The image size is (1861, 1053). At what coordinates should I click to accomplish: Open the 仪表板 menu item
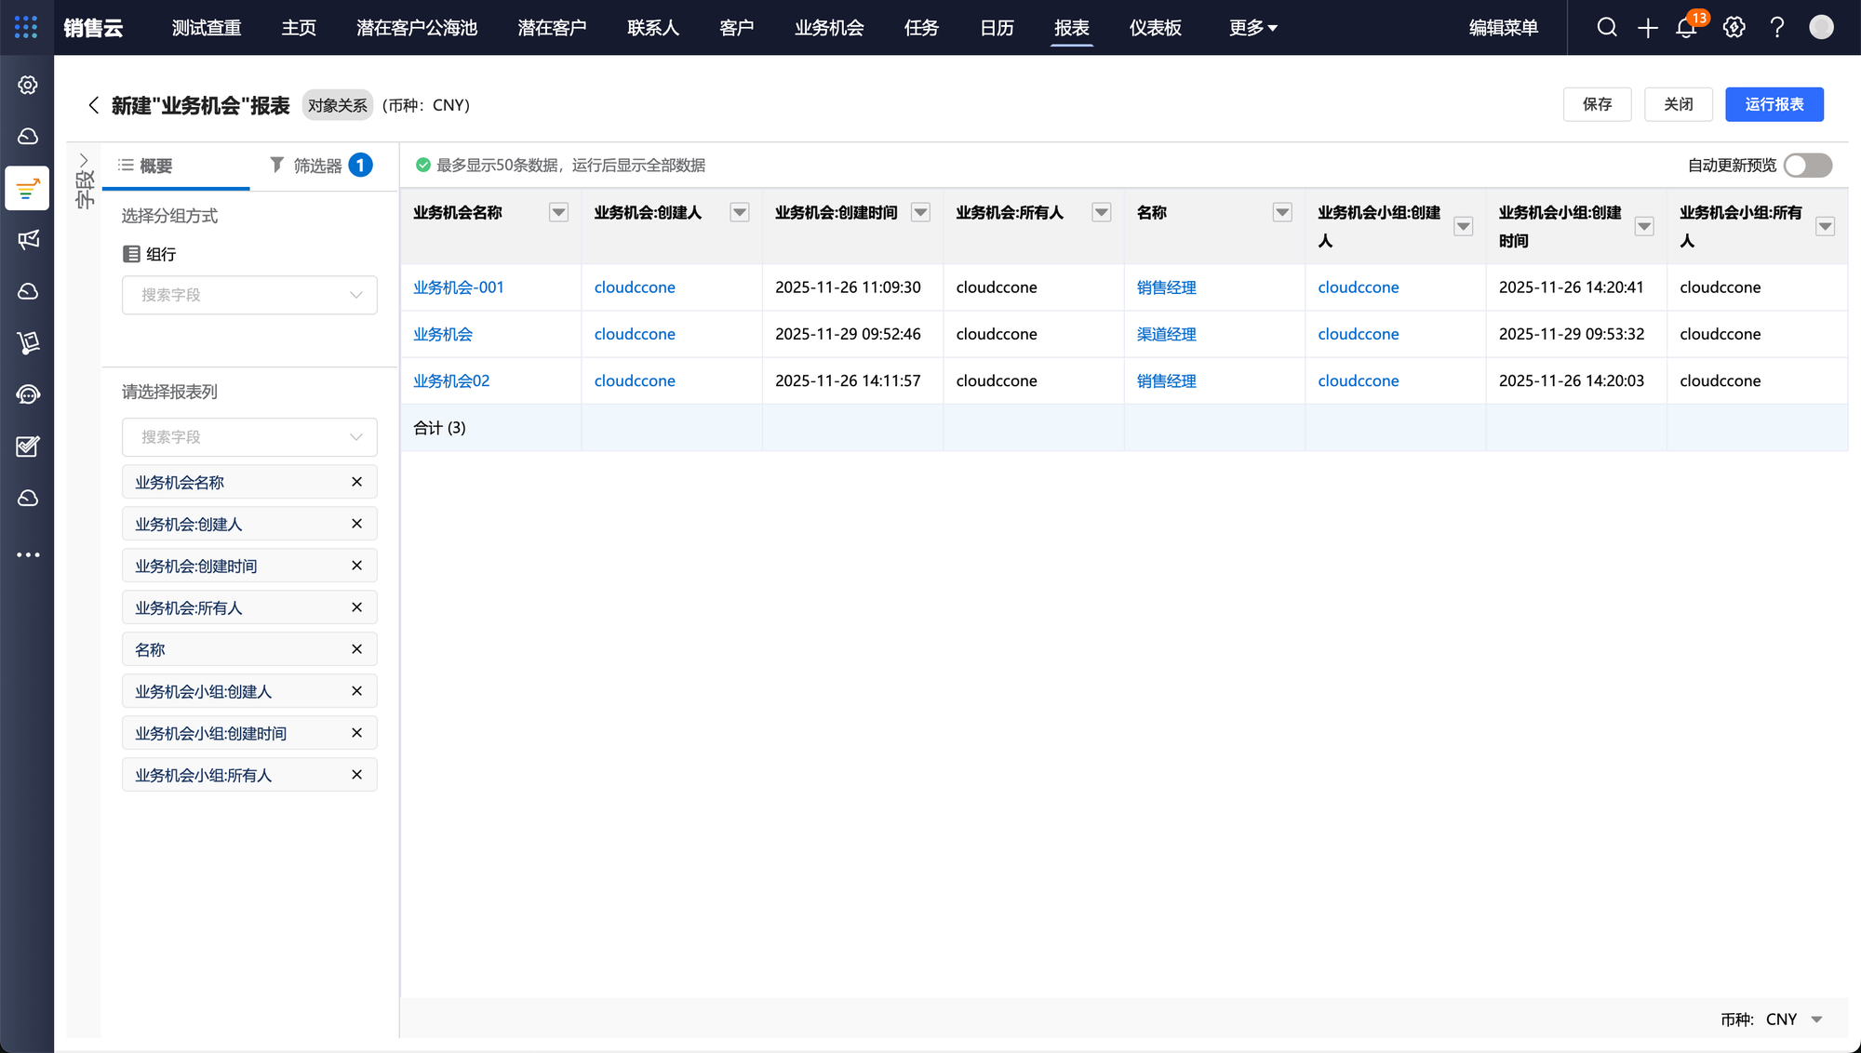[x=1155, y=28]
